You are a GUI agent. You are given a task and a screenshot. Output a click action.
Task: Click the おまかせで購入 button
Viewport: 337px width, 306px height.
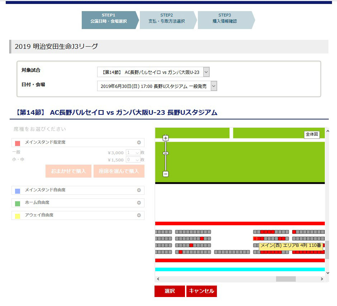68,171
